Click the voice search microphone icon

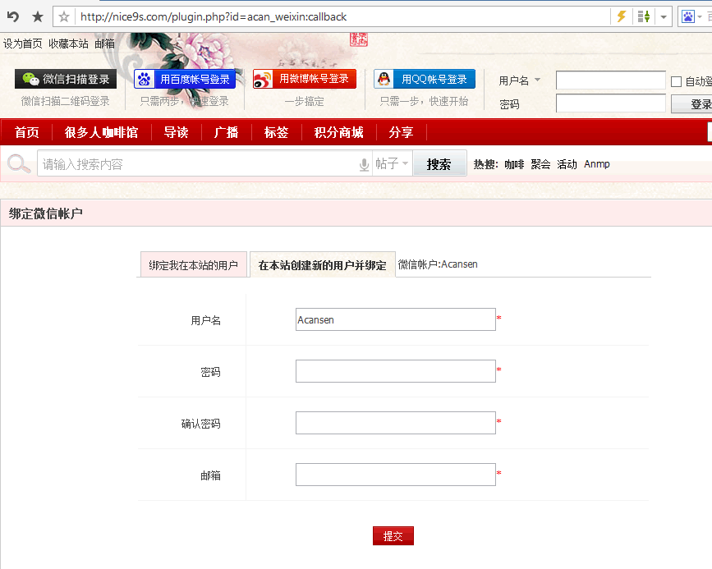364,163
